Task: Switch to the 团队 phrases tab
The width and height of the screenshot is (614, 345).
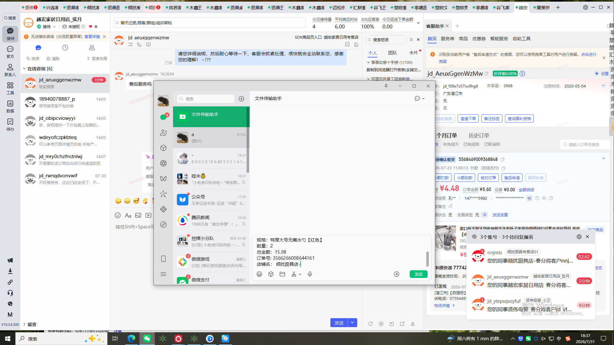Action: click(x=392, y=53)
